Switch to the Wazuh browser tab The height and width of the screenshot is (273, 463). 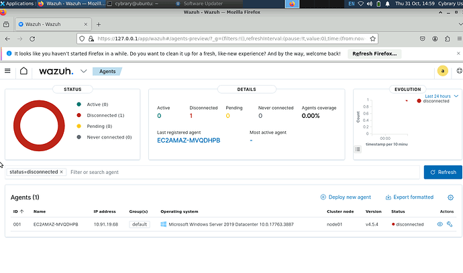tap(47, 23)
